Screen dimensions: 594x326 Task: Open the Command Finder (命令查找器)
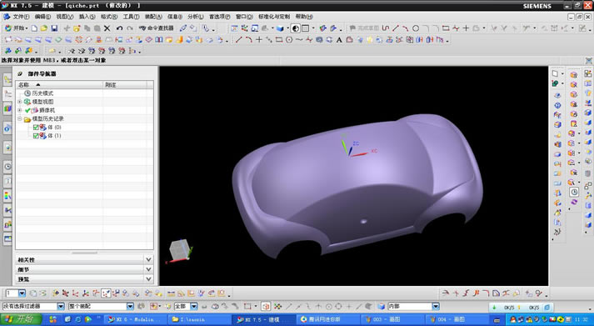[156, 28]
